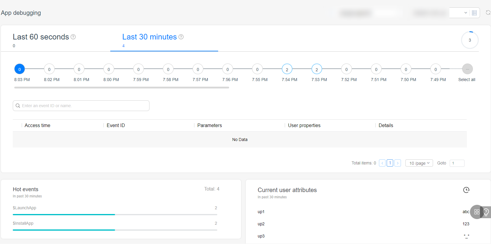Click the floating four-squares grid icon
This screenshot has height=244, width=491.
[x=477, y=212]
